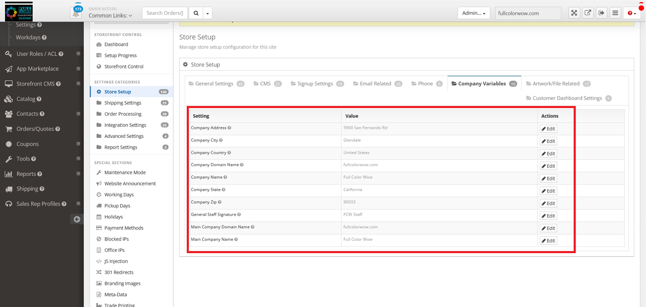Click the logout icon in header
The height and width of the screenshot is (307, 646).
[601, 13]
